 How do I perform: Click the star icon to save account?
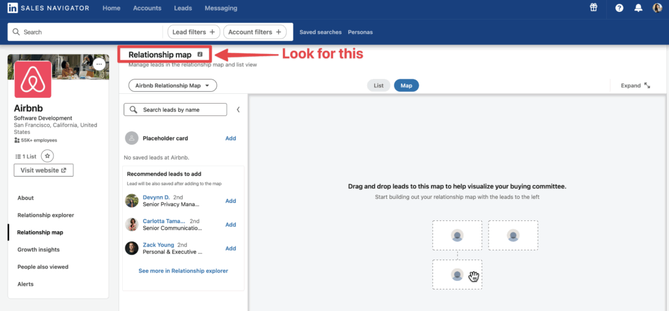pos(47,156)
